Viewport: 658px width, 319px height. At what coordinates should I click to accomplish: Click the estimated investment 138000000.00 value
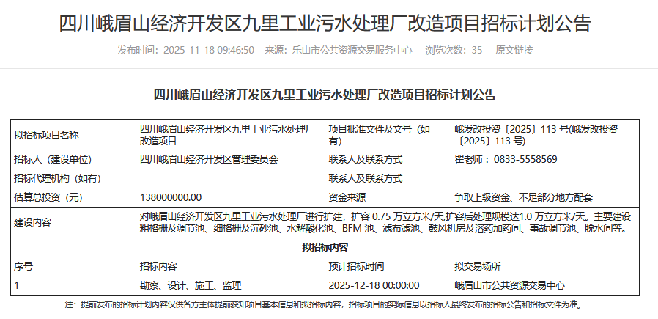pos(170,197)
